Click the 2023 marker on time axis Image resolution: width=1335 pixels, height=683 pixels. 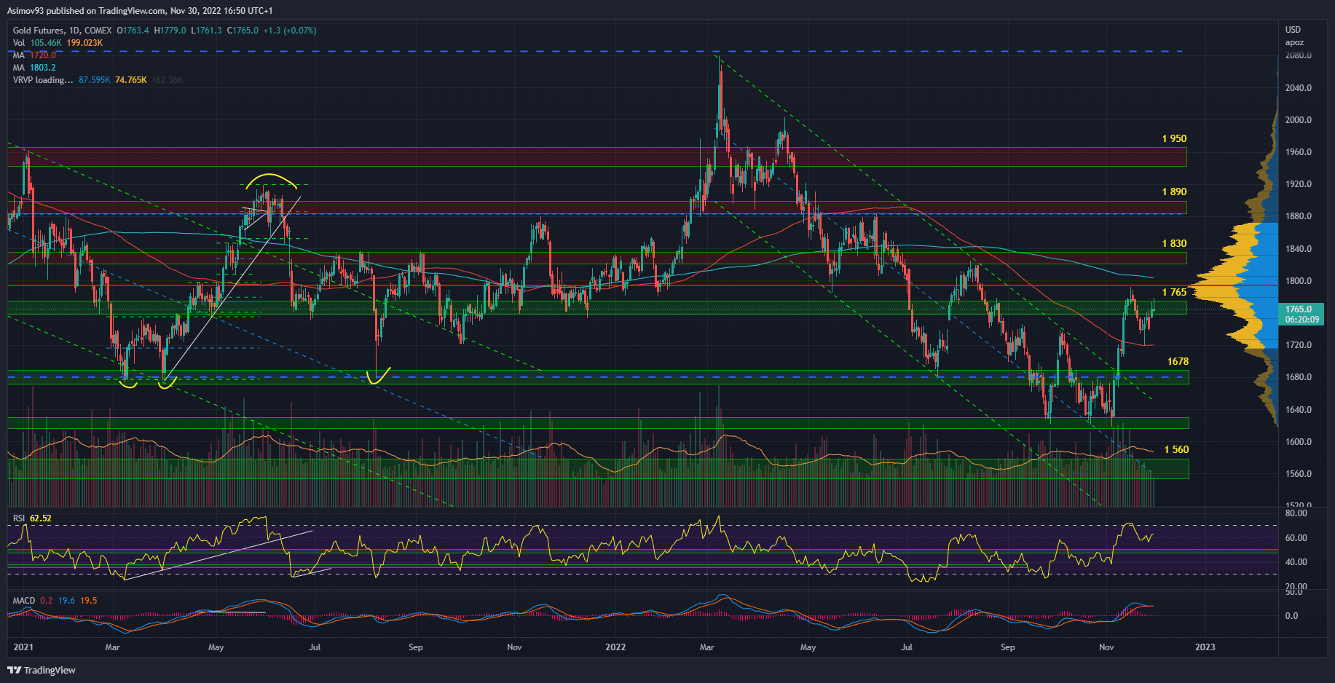click(1205, 647)
